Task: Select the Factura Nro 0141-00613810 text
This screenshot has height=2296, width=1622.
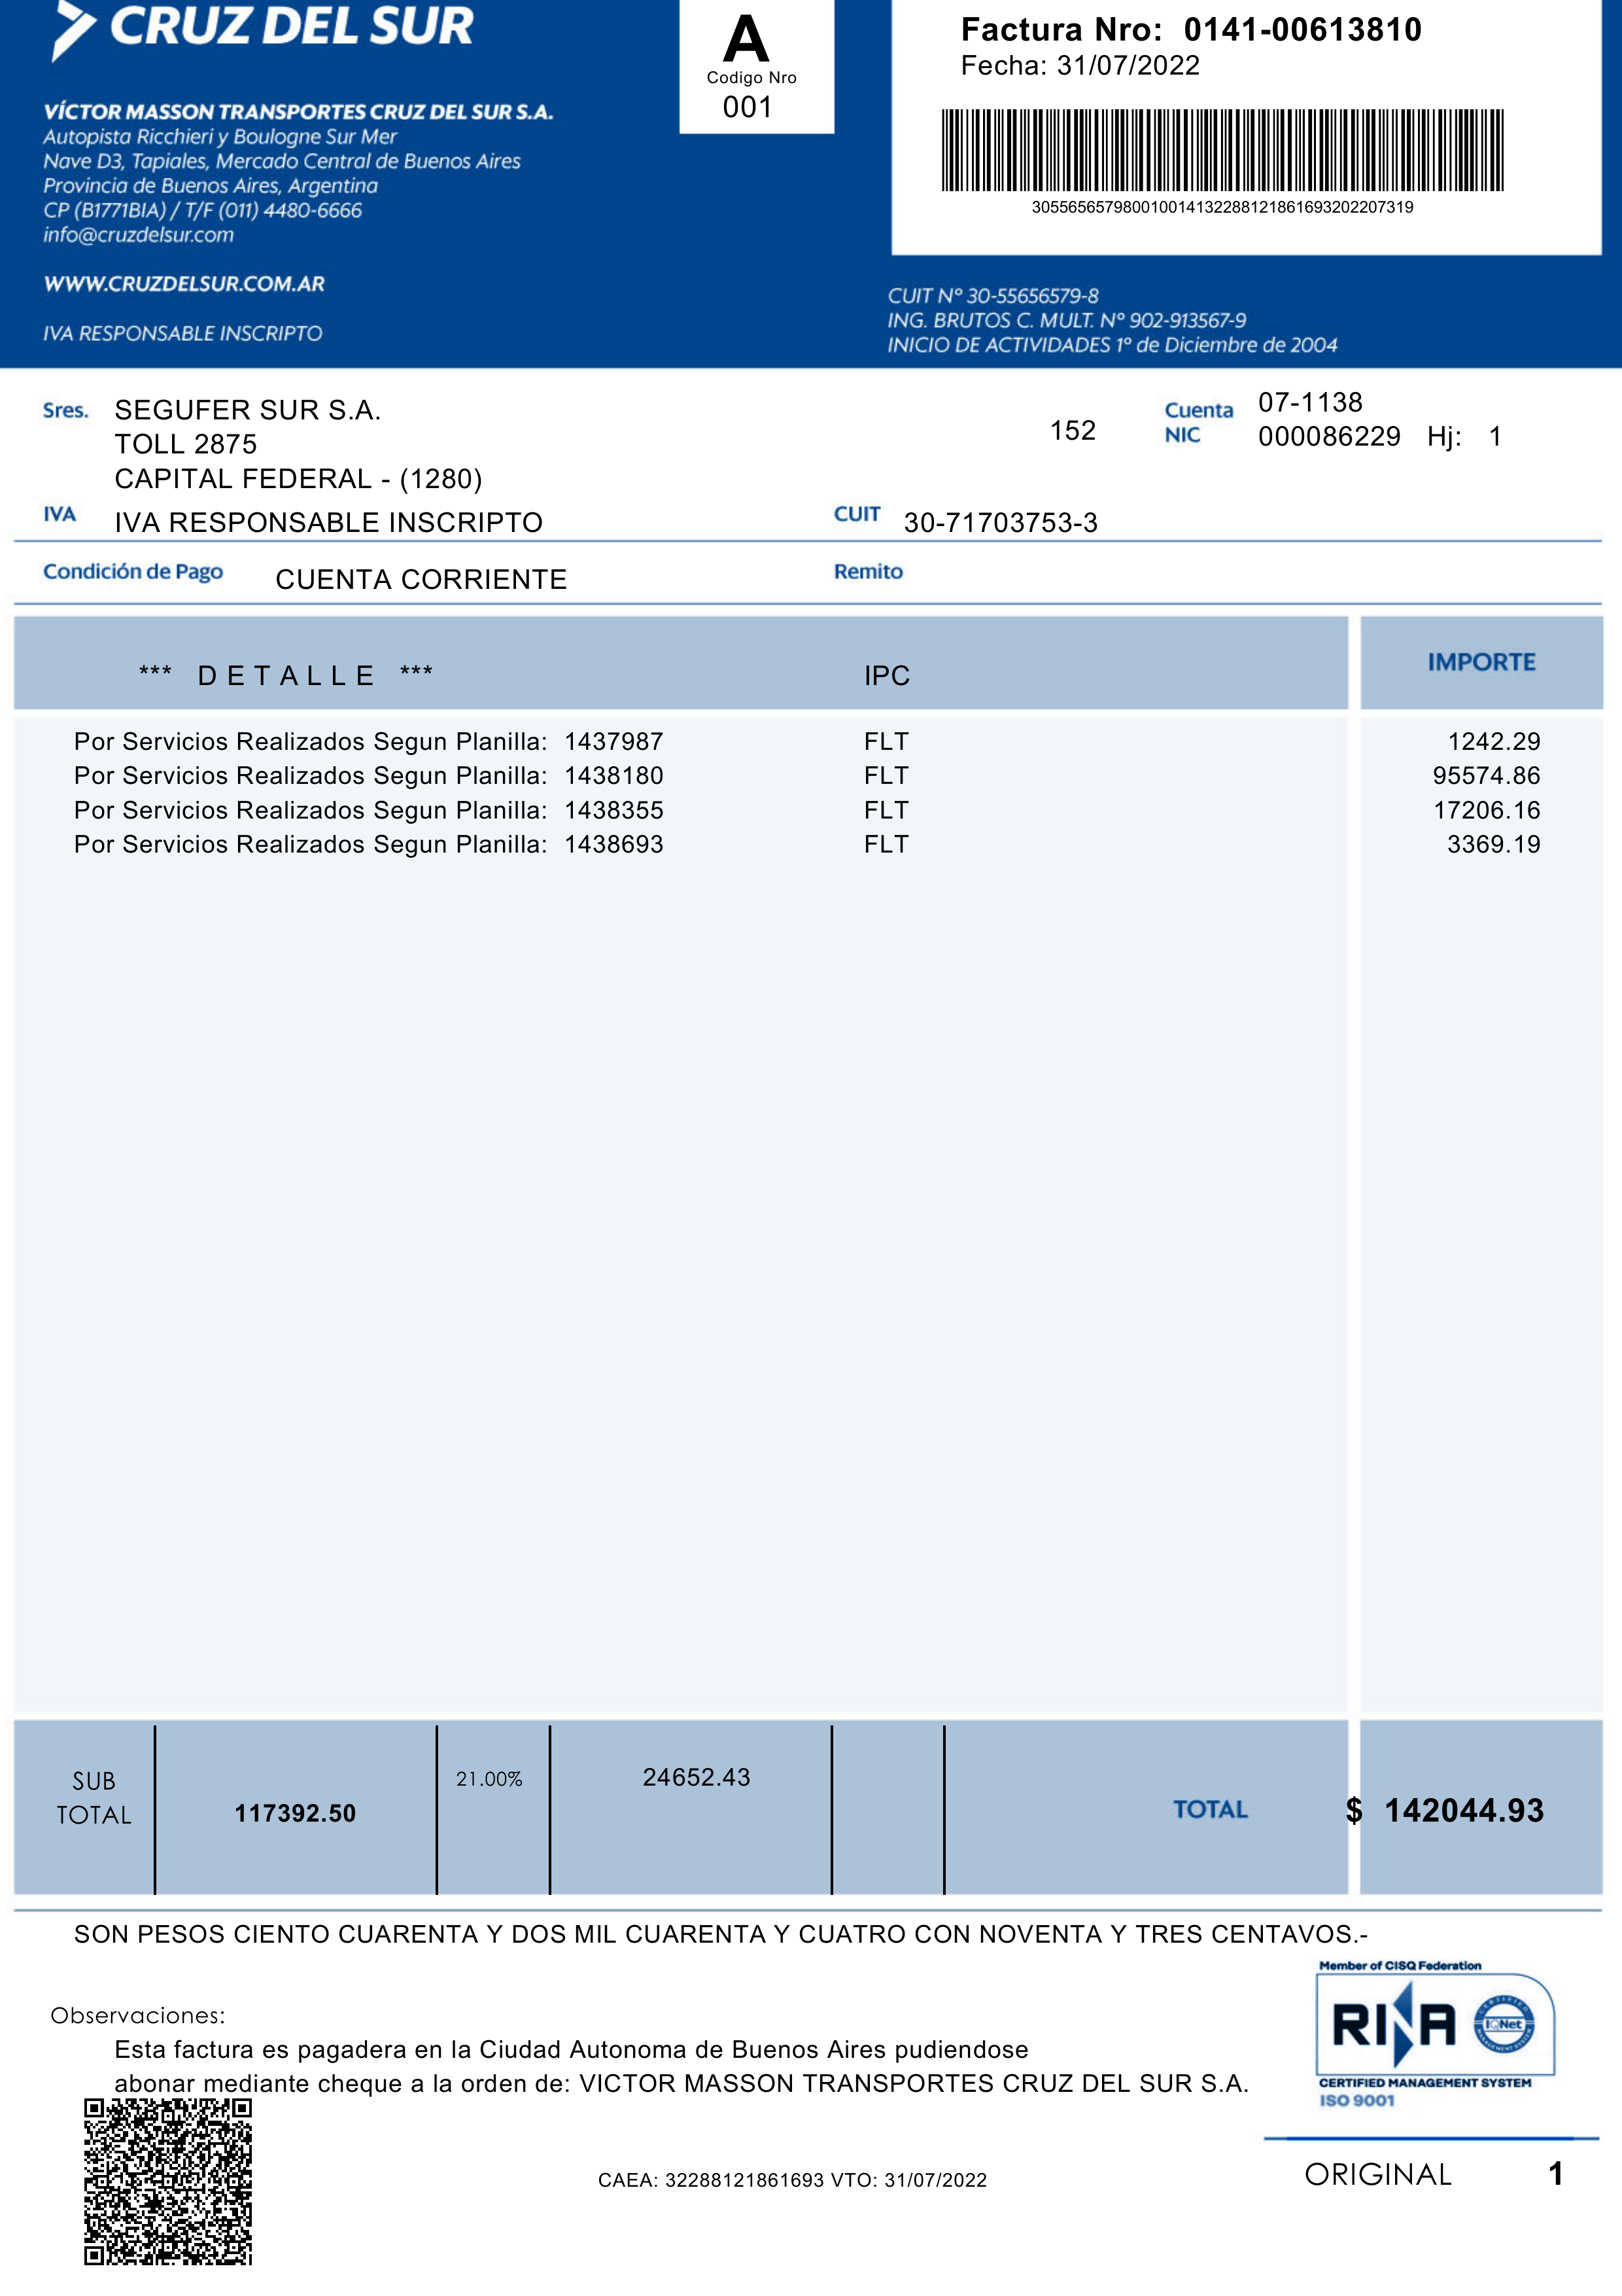Action: 1190,30
